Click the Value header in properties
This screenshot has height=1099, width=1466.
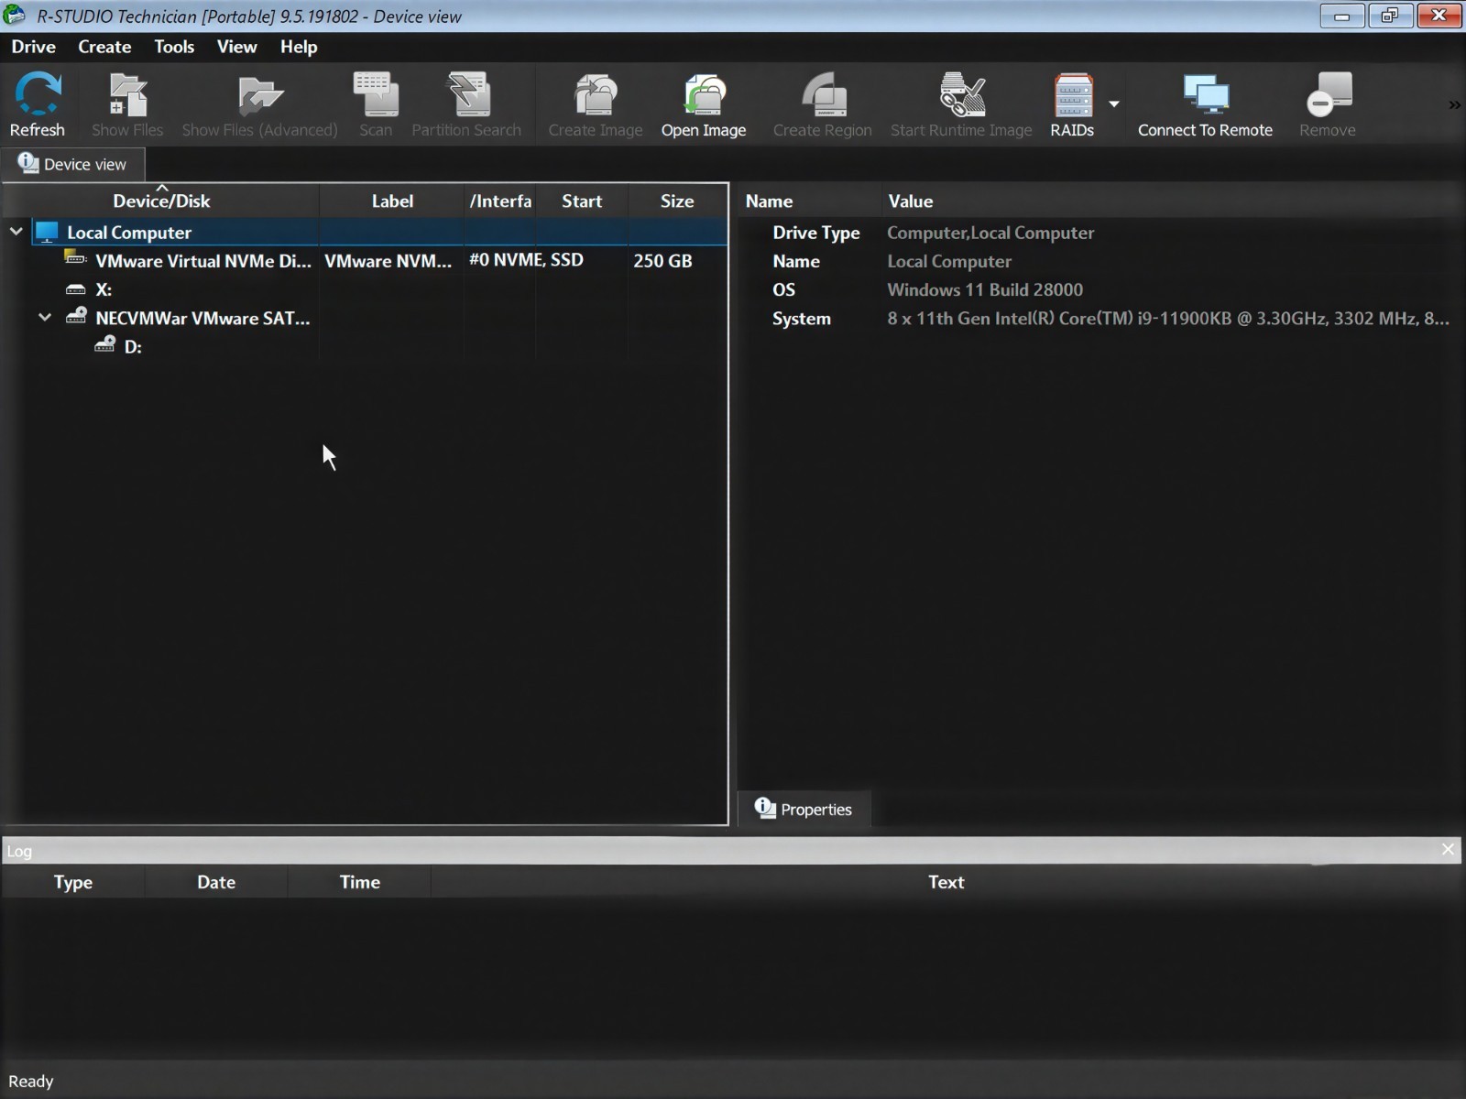[910, 201]
